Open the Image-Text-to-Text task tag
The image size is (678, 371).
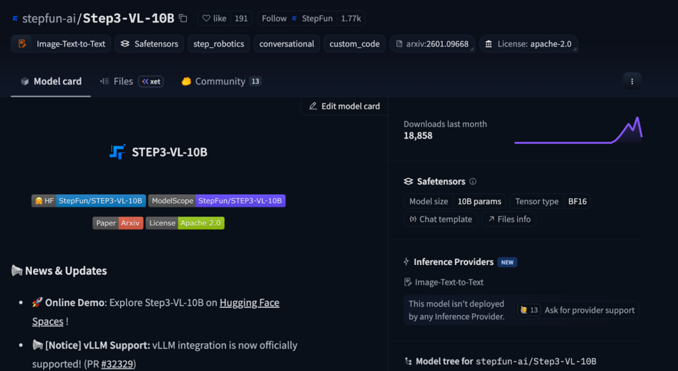pyautogui.click(x=62, y=44)
